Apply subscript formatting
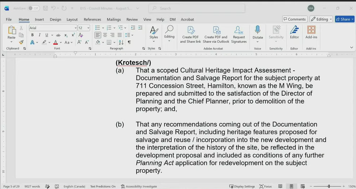Screen dimensions: 356x189 tap(66, 35)
